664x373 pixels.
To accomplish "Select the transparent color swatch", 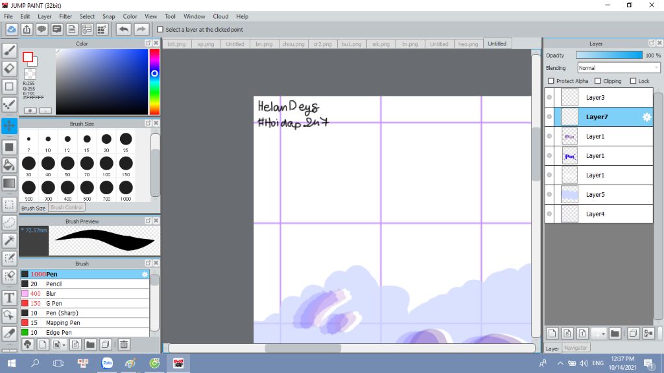I will [30, 74].
